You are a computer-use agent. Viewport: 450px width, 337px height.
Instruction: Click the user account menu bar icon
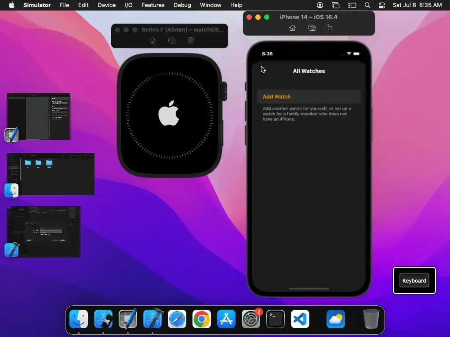click(x=320, y=5)
